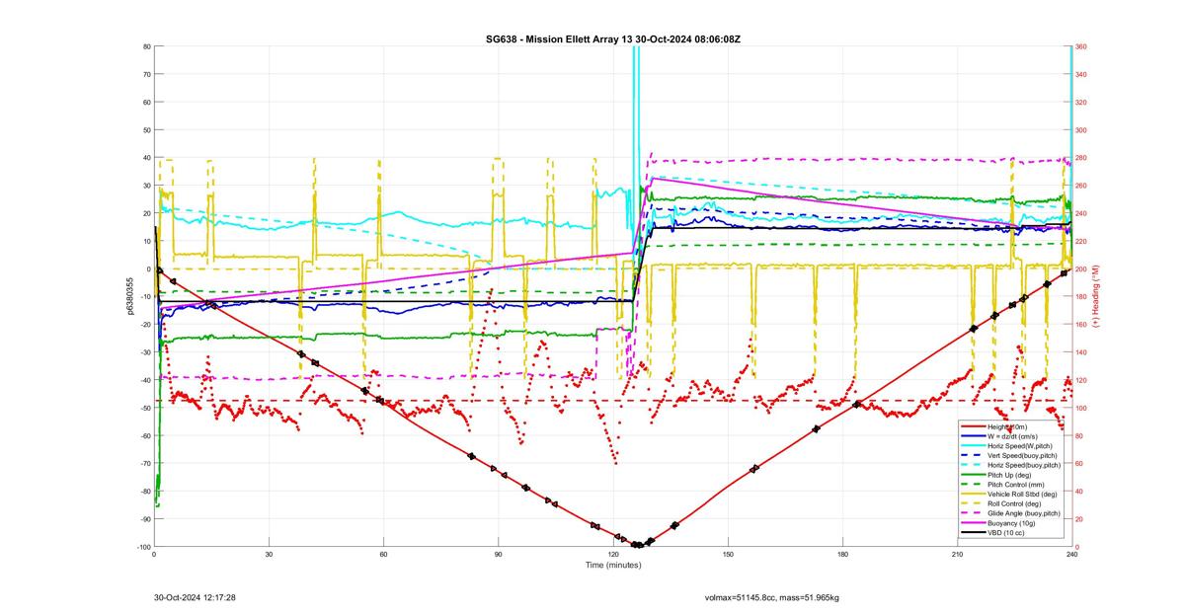Click the 'Time (minutes)' x-axis label
Image resolution: width=1185 pixels, height=614 pixels.
pos(612,565)
